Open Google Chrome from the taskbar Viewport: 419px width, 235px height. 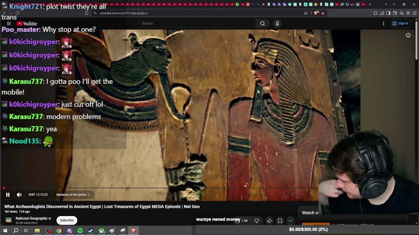click(59, 231)
